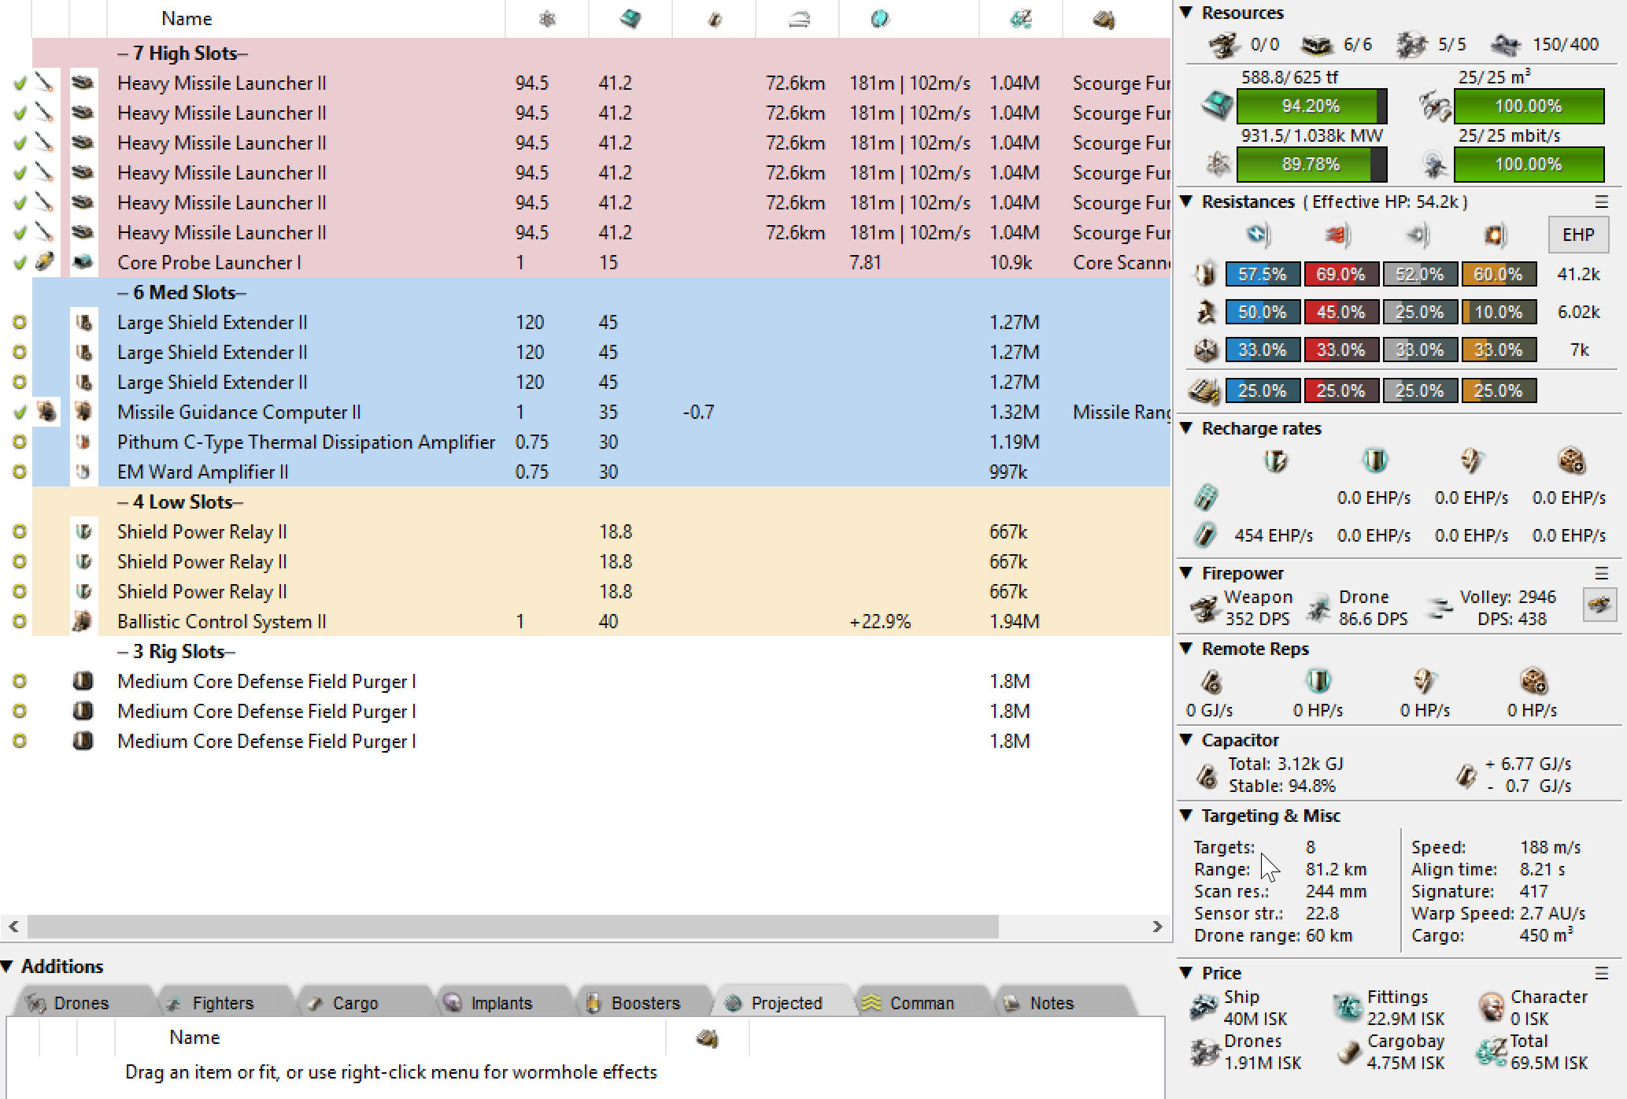Collapse the Additions panel
The width and height of the screenshot is (1627, 1099).
[8, 966]
